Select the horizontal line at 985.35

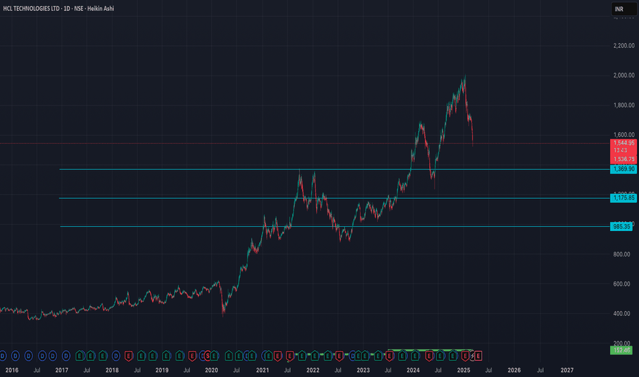(334, 226)
